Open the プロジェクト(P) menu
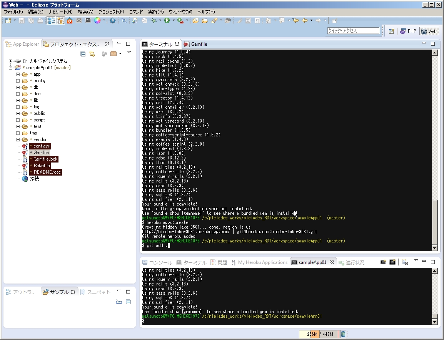The width and height of the screenshot is (444, 340). (111, 12)
